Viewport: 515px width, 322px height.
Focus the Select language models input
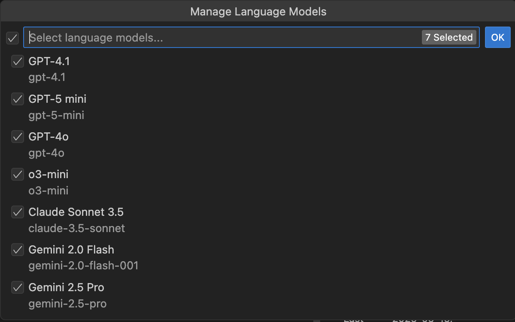click(223, 37)
